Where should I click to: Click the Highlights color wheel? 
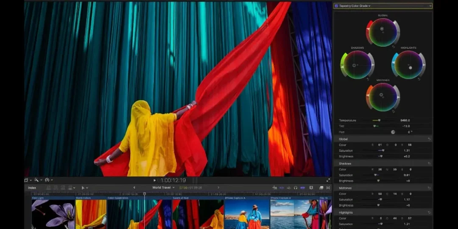409,65
